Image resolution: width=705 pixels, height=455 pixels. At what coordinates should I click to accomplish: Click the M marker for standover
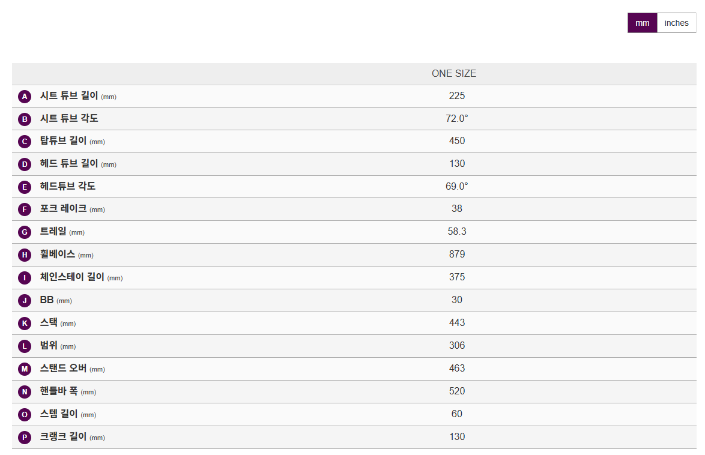pos(25,369)
